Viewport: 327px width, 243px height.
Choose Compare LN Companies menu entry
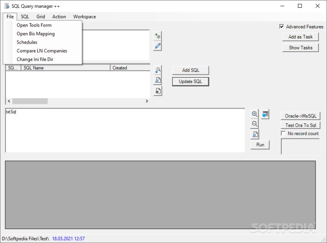[41, 51]
